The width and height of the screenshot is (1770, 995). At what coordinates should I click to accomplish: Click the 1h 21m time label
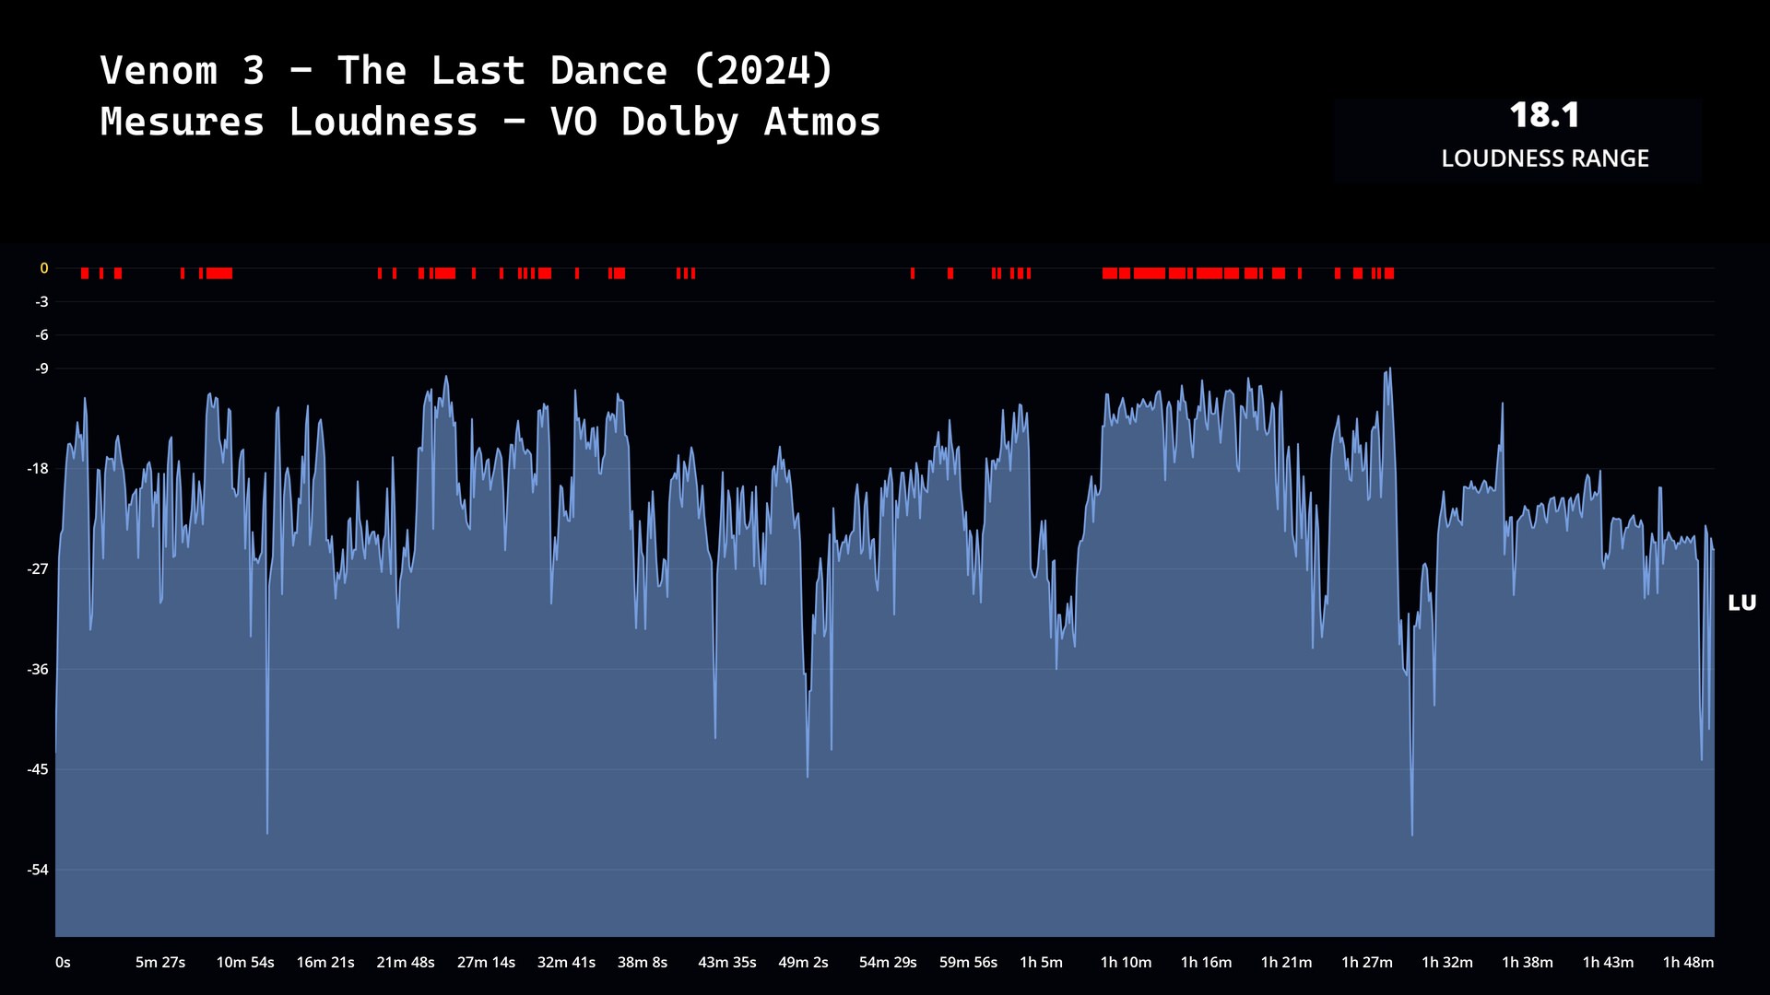(1286, 962)
